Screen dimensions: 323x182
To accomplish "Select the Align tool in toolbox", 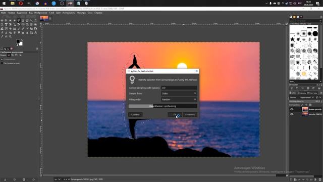I will [x=6, y=20].
